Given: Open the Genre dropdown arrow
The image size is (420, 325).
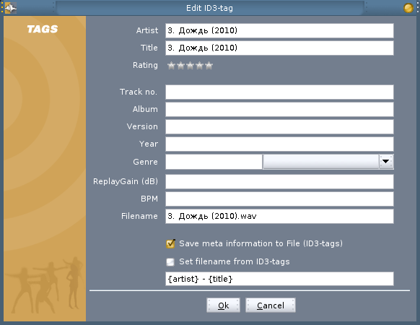Looking at the screenshot, I should (x=386, y=162).
